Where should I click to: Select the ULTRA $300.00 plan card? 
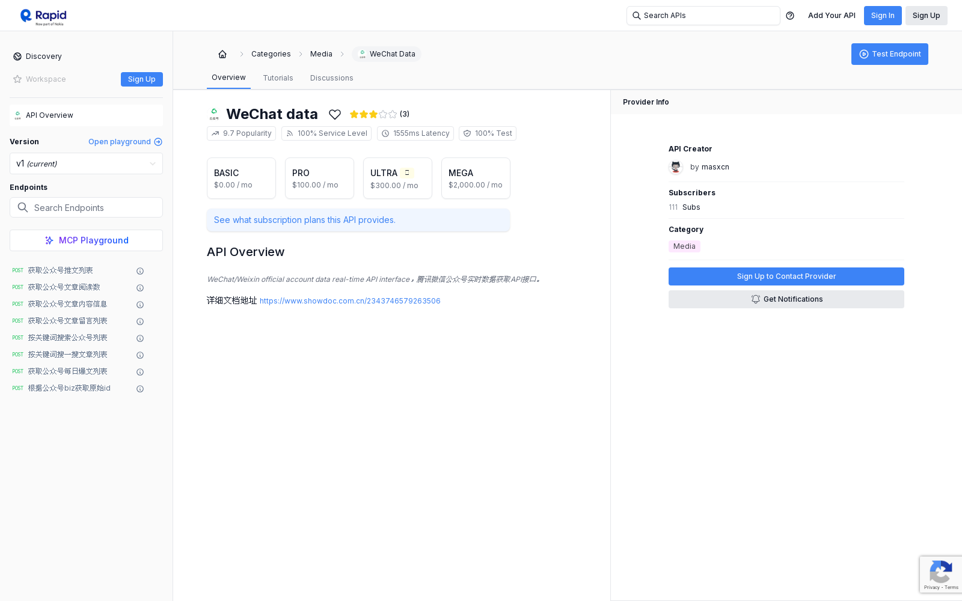(x=397, y=178)
